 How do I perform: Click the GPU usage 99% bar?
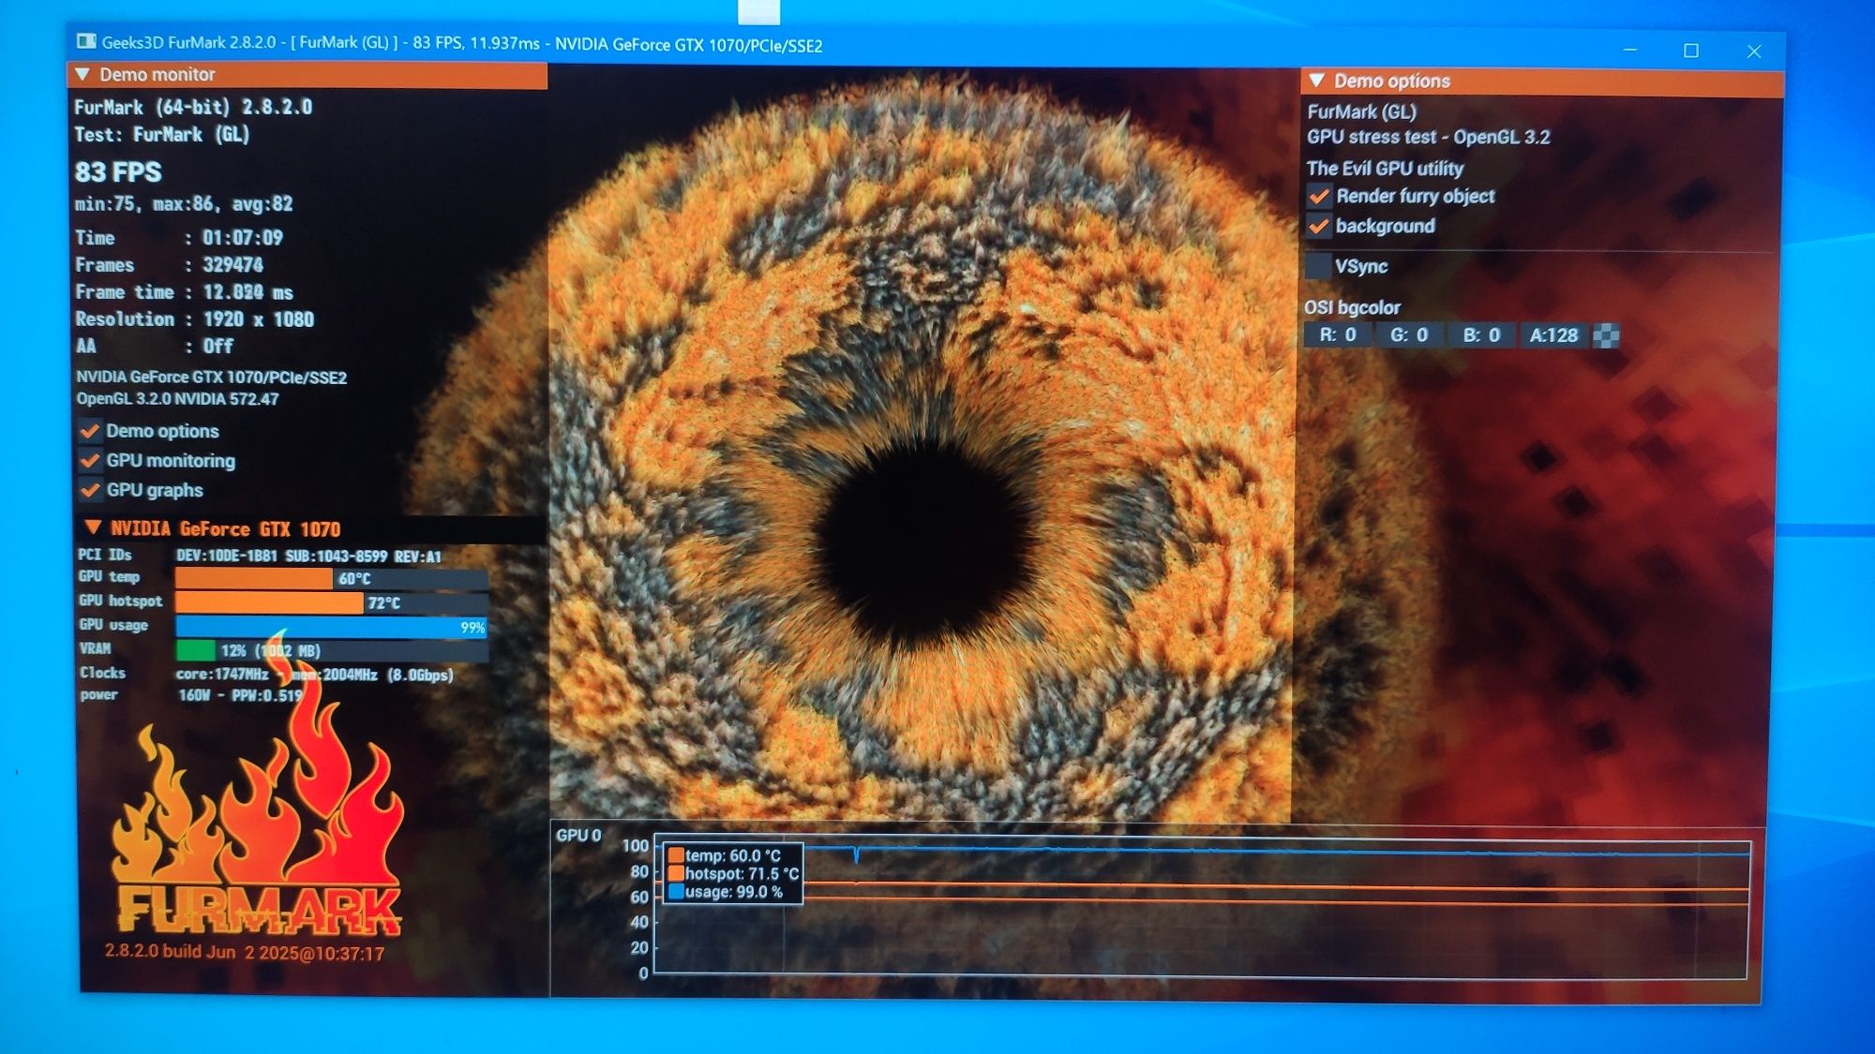(x=332, y=627)
